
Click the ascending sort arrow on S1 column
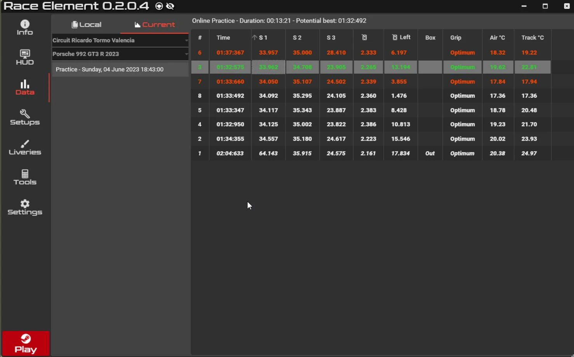[255, 37]
